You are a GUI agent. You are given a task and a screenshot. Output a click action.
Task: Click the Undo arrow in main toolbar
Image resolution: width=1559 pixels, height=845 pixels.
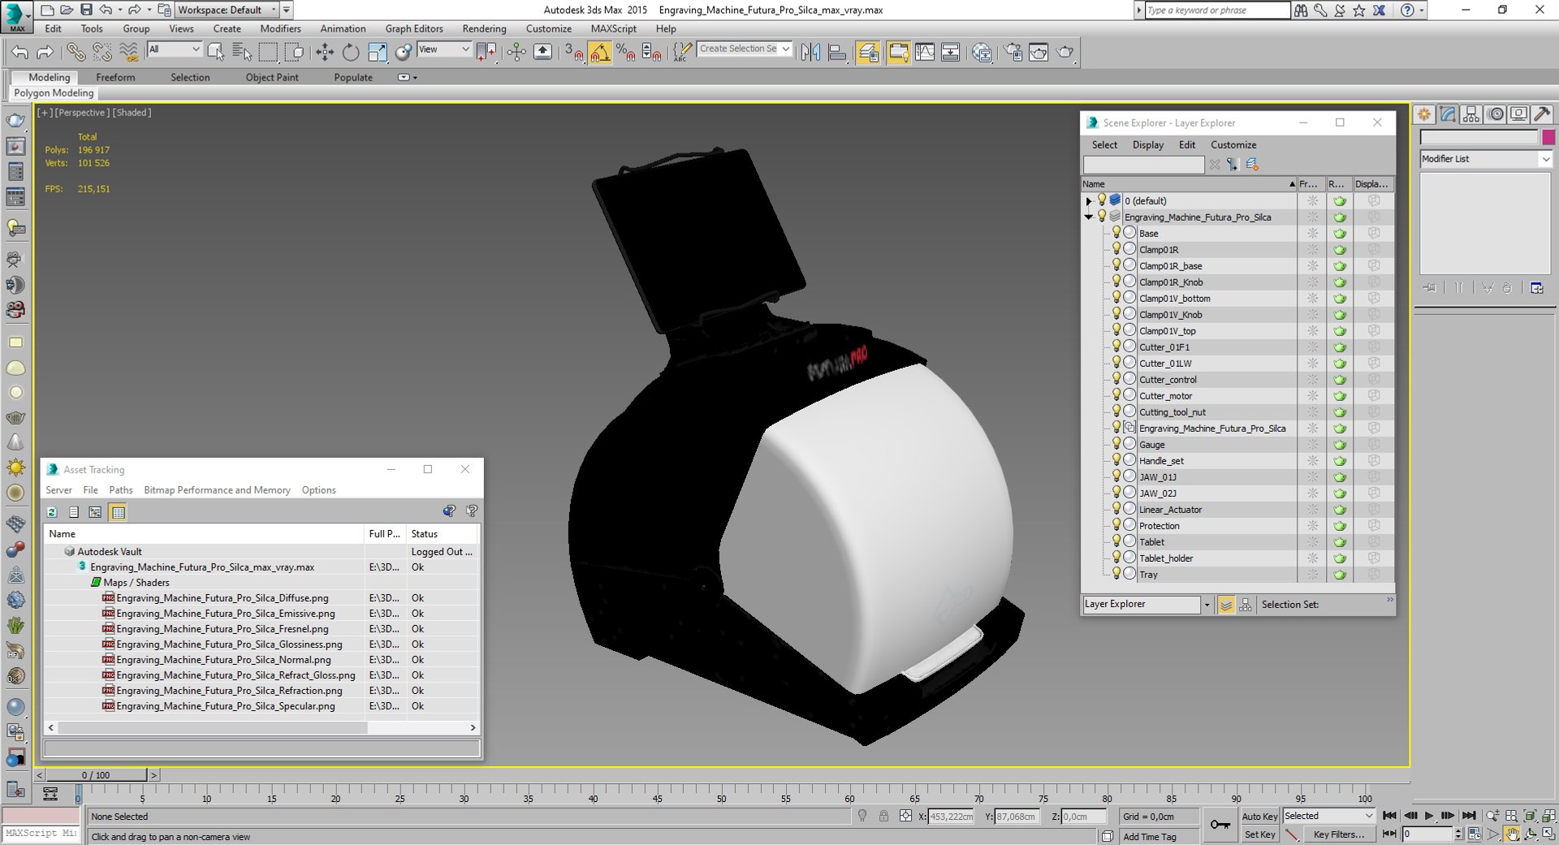pyautogui.click(x=19, y=53)
